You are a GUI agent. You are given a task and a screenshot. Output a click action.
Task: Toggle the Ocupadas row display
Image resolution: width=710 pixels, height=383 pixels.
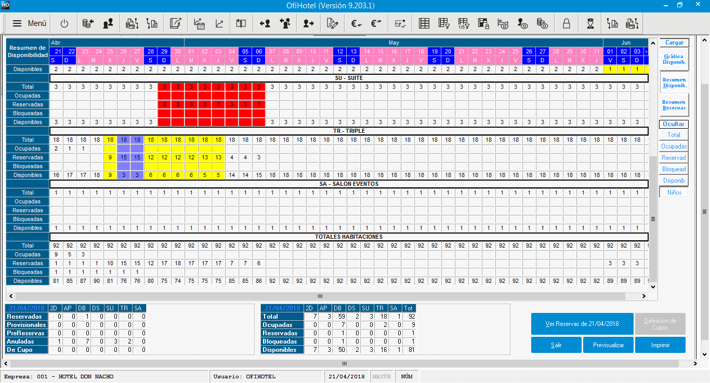(x=673, y=146)
